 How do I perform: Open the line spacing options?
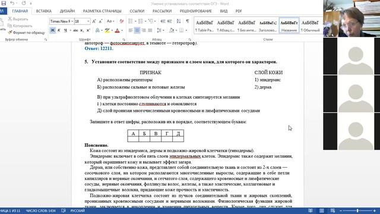(159, 30)
